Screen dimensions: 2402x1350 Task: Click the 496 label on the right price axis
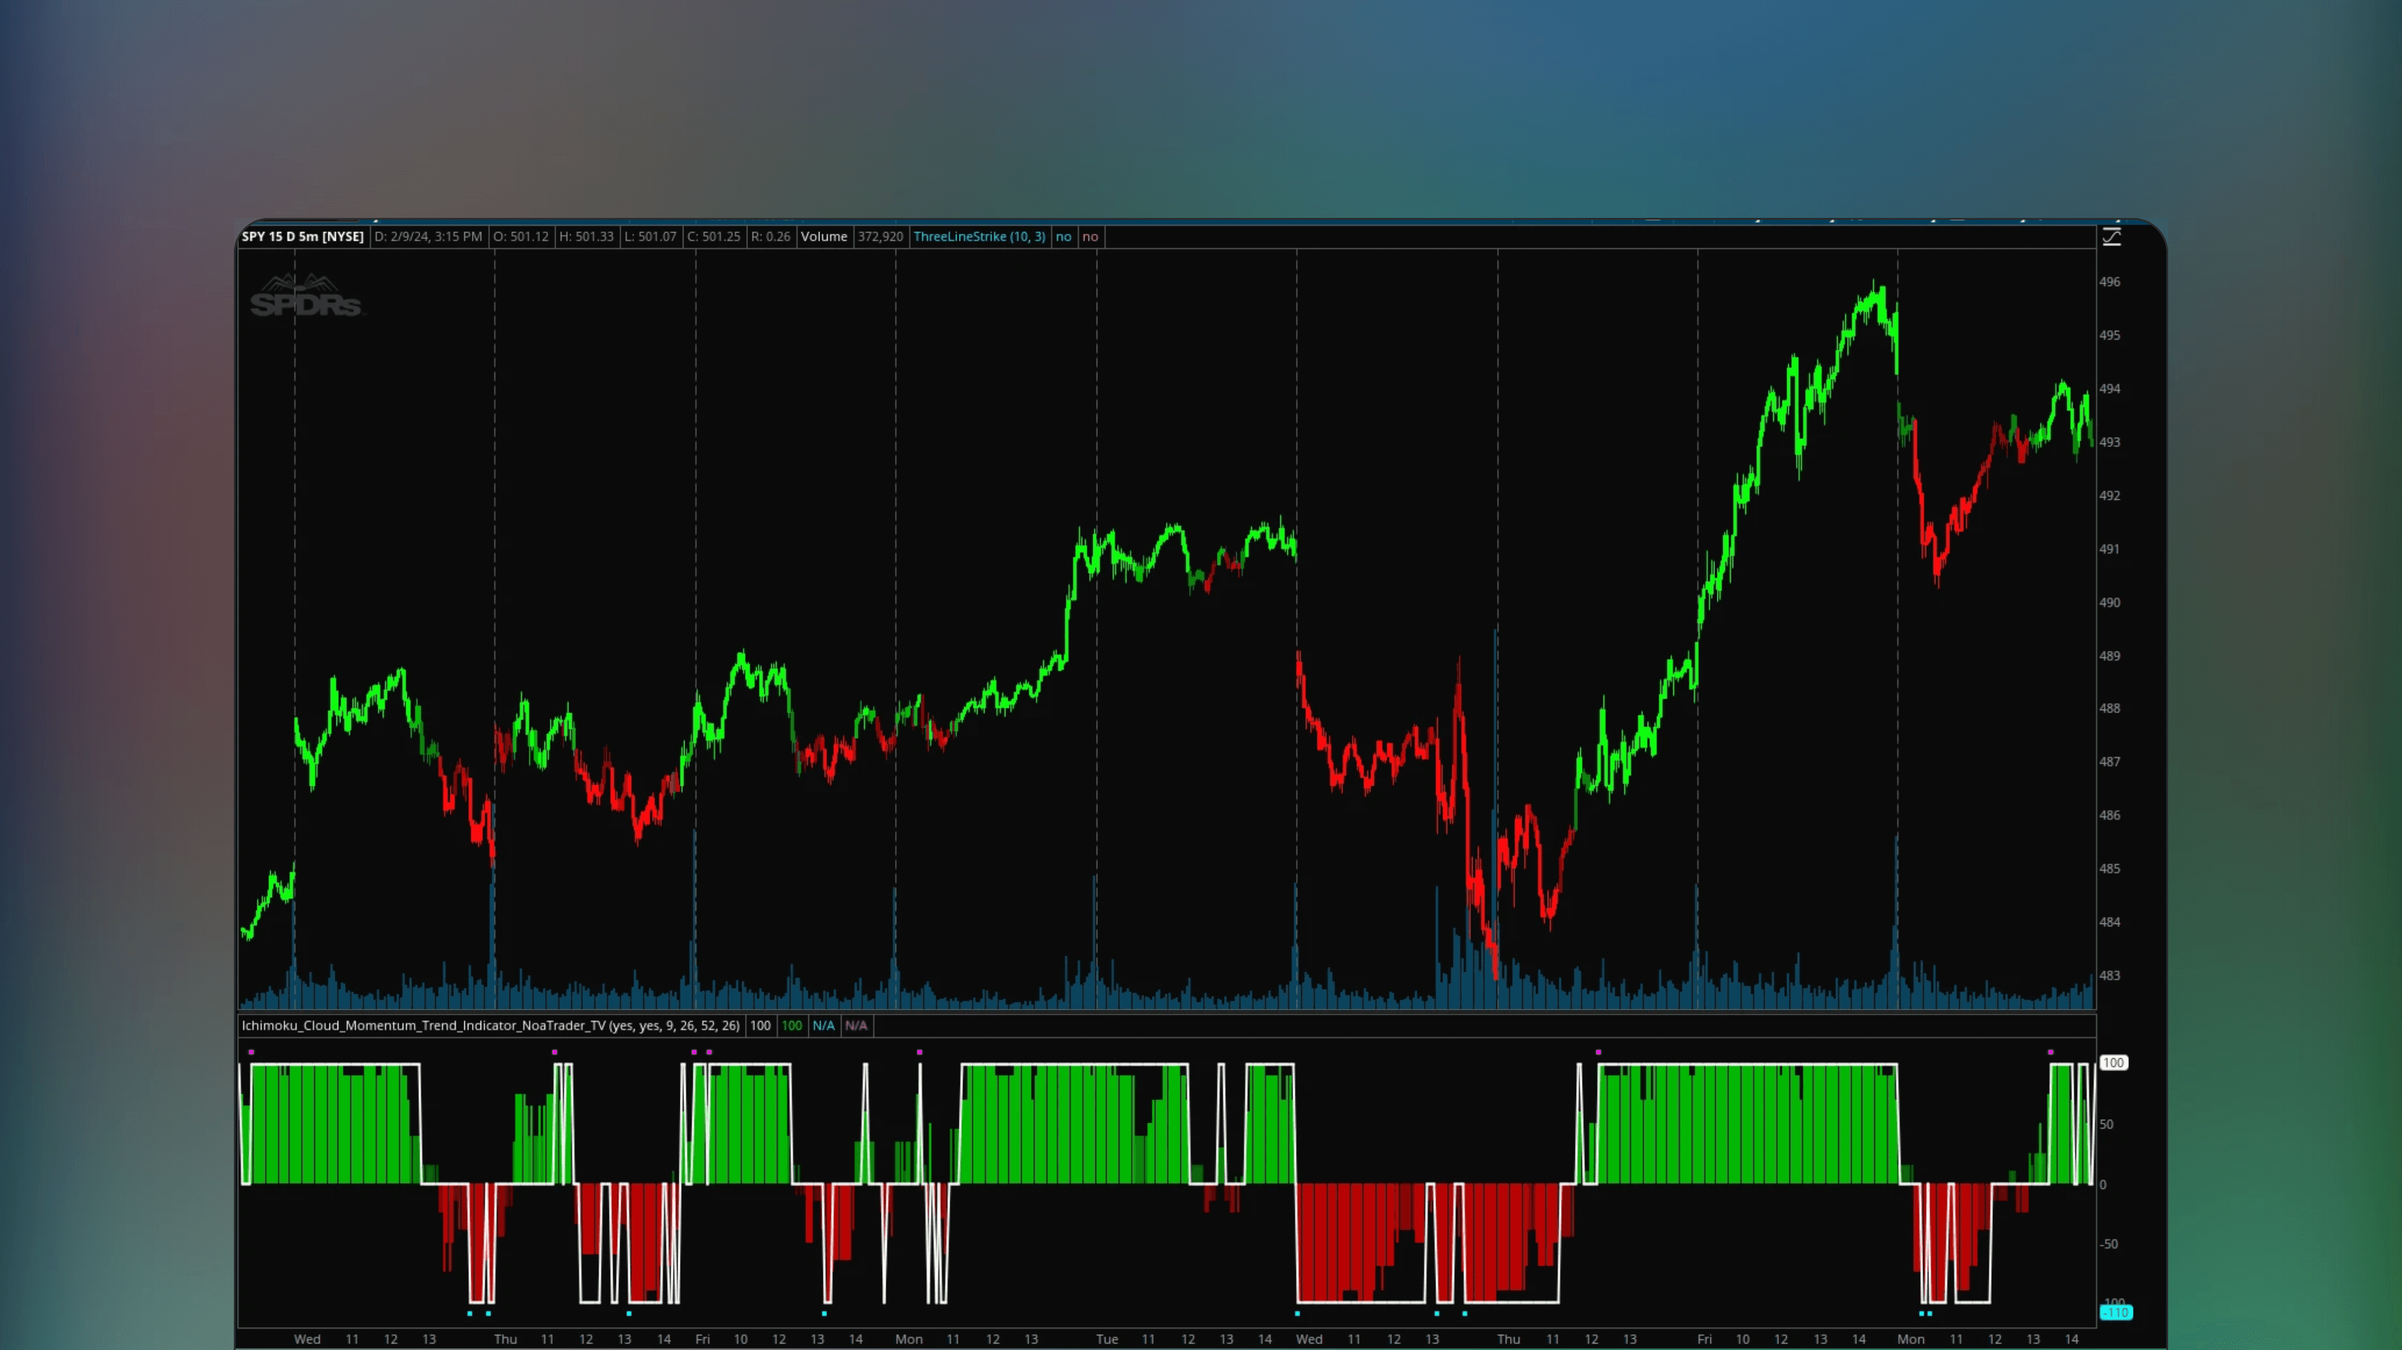[2109, 282]
